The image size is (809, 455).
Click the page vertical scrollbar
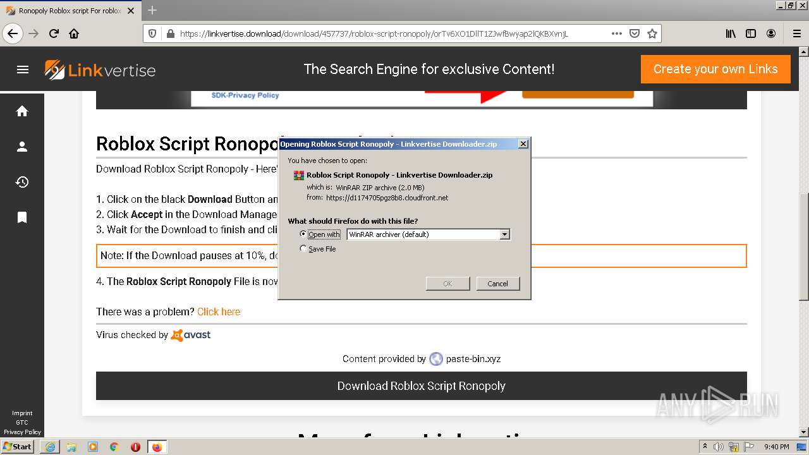coord(804,246)
